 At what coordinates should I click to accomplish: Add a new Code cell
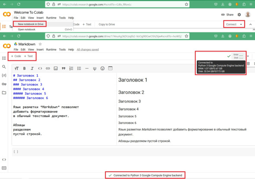tap(16, 56)
